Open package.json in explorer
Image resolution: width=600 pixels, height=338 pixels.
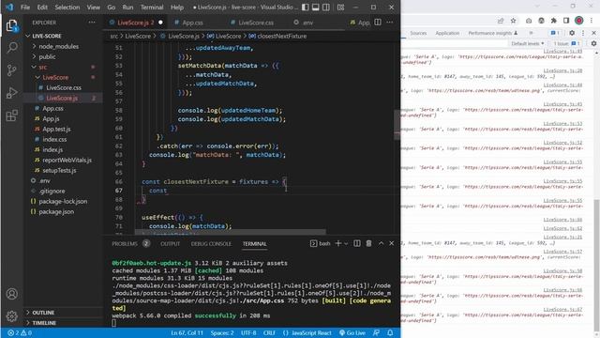[x=56, y=211]
